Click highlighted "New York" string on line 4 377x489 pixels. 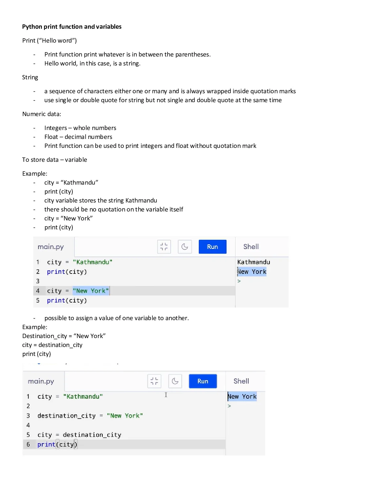pos(91,291)
